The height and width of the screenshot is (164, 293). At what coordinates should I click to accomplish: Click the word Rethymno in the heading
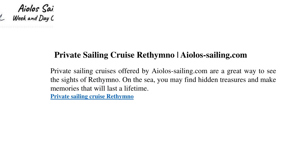click(155, 55)
